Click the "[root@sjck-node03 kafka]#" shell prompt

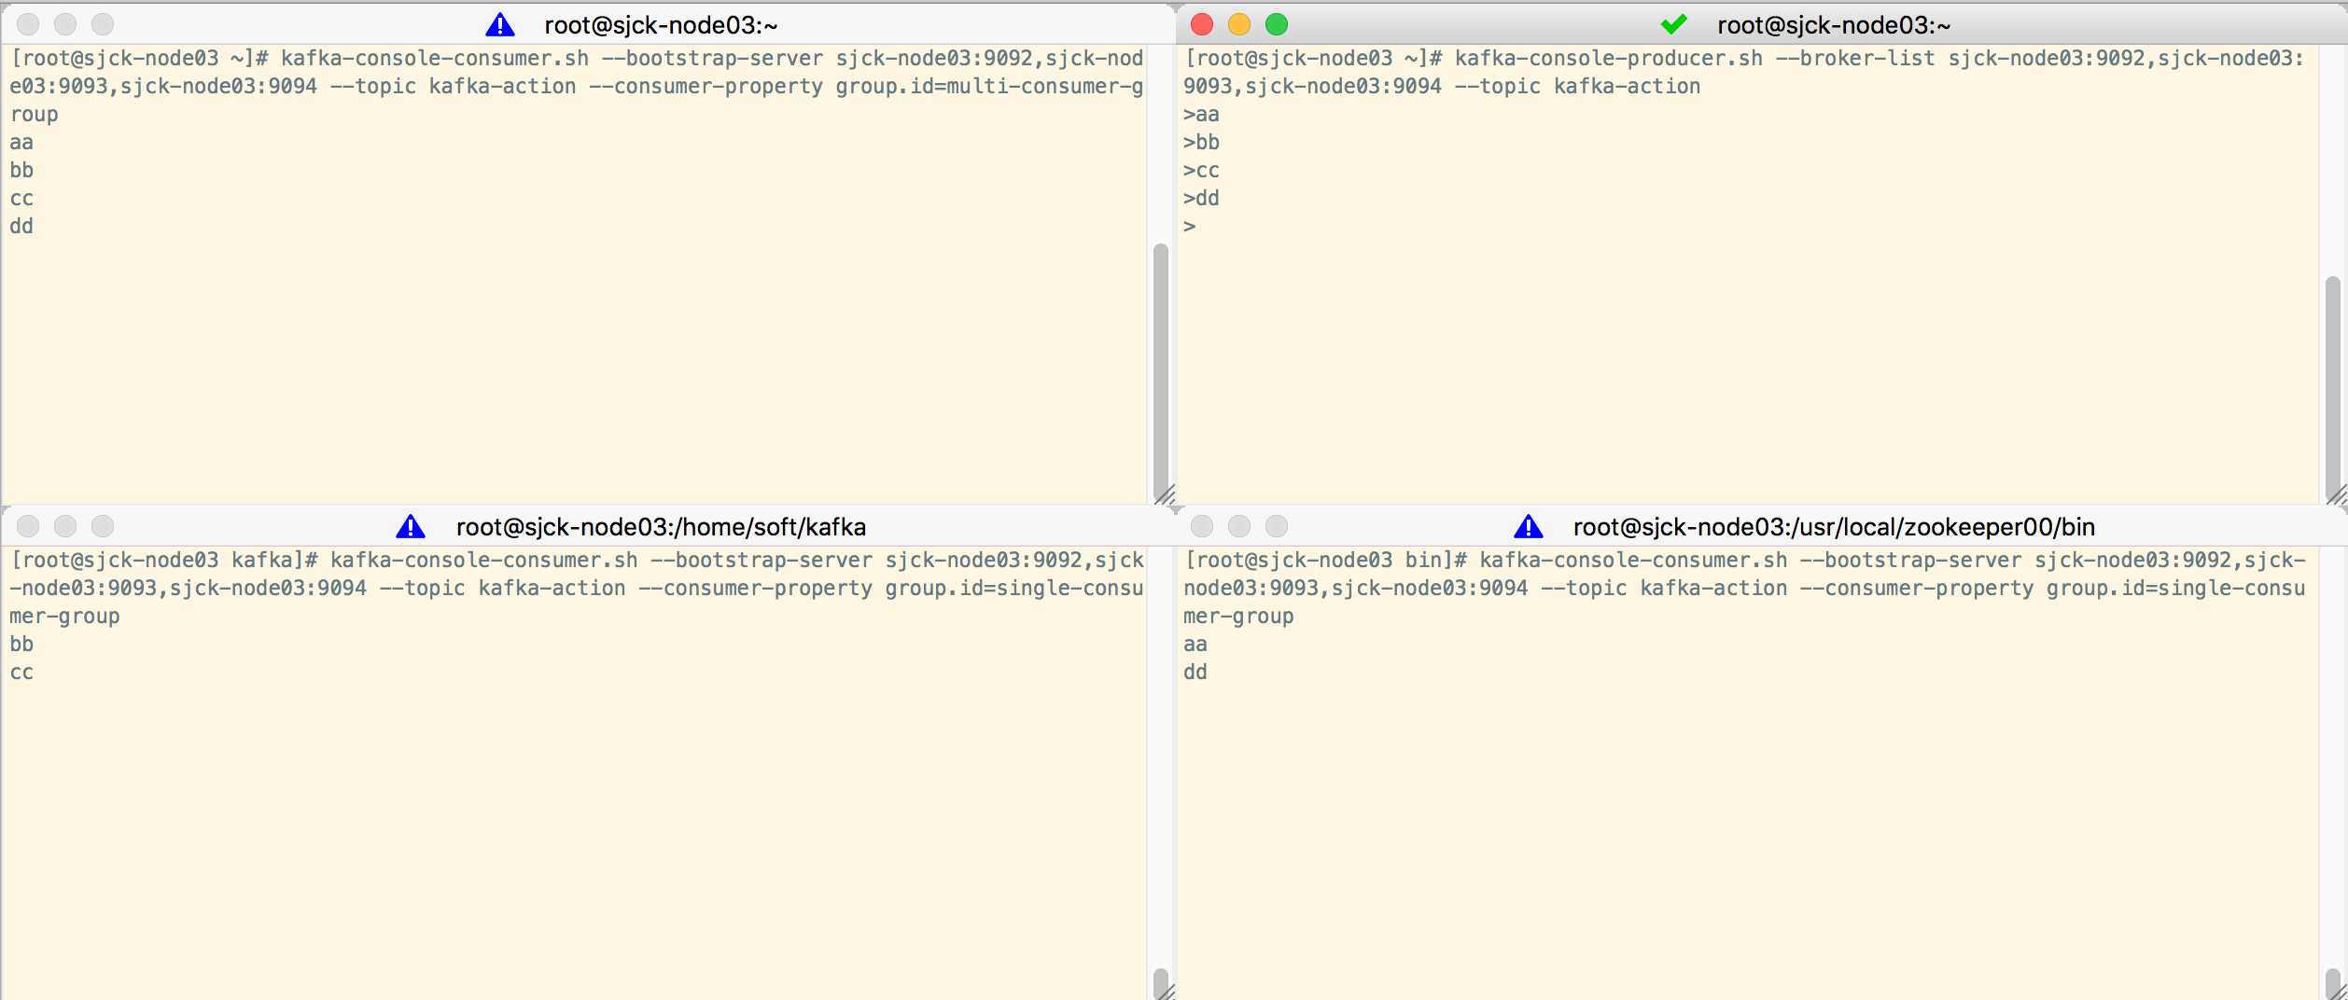click(x=164, y=561)
